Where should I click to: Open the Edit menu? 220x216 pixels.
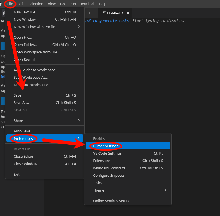click(21, 4)
